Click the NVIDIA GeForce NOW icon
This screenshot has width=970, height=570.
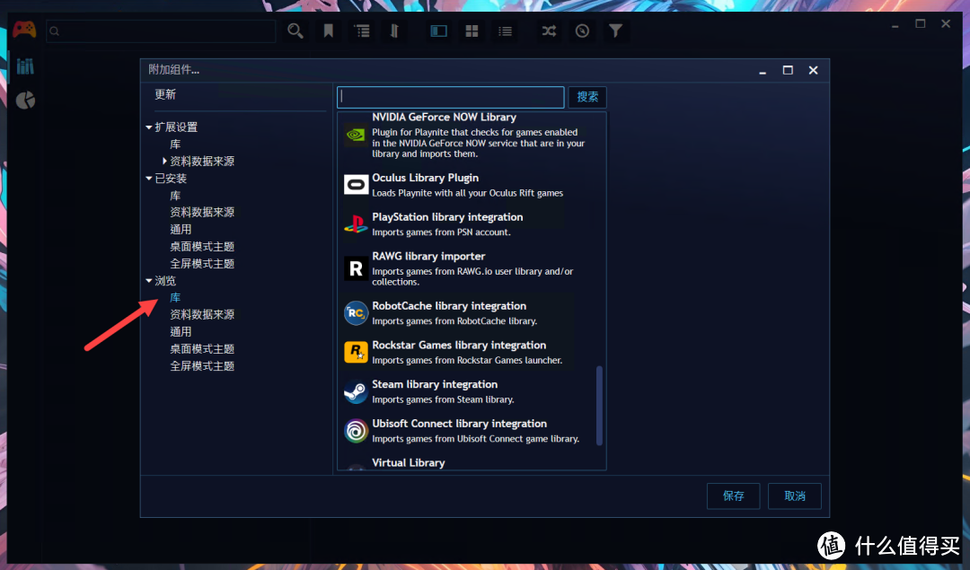tap(356, 134)
